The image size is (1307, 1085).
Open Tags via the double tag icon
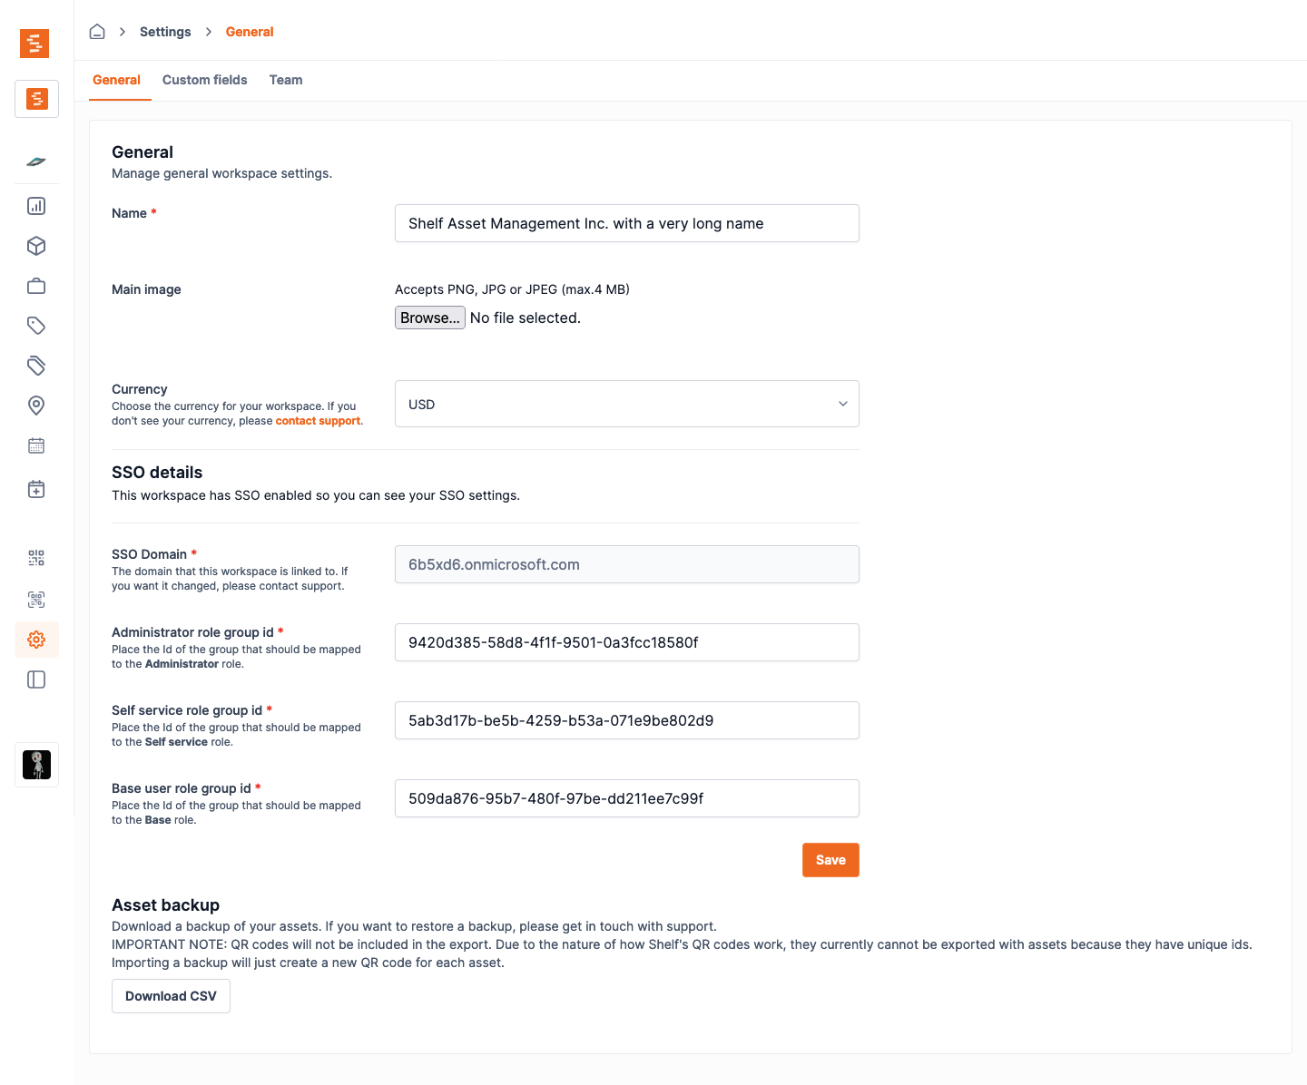36,366
